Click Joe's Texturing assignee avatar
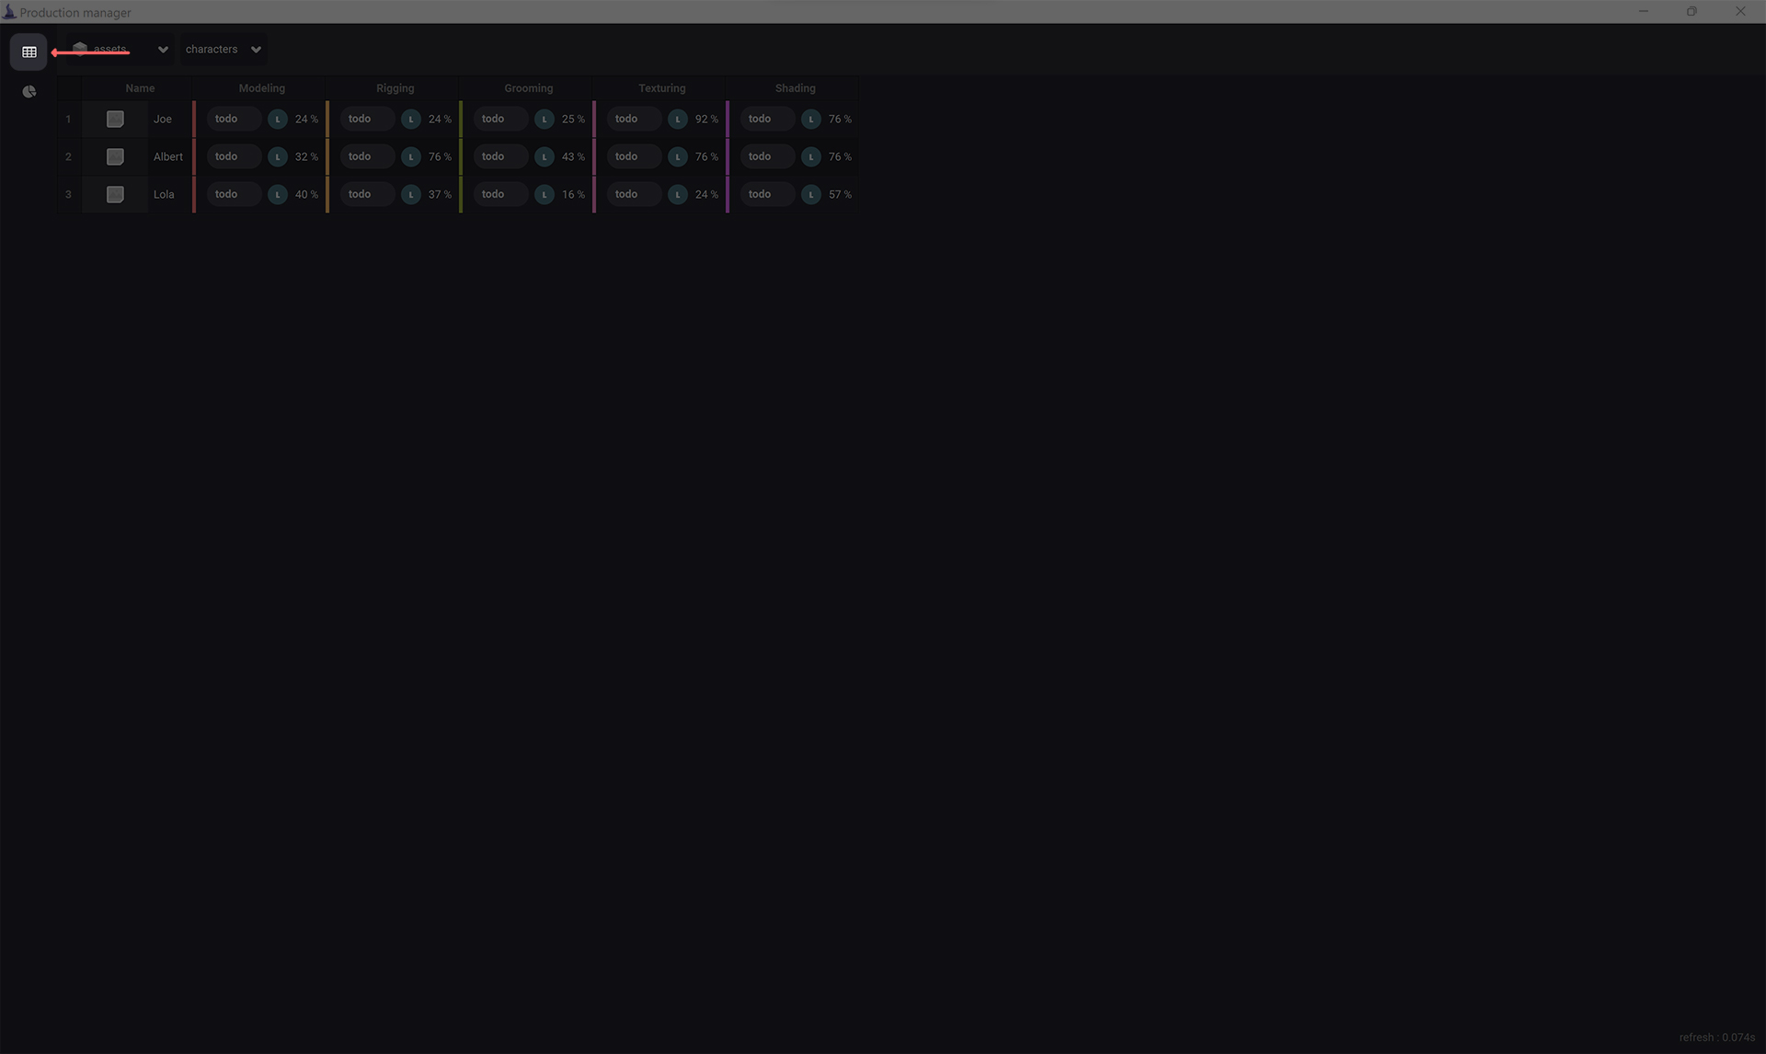 coord(678,119)
